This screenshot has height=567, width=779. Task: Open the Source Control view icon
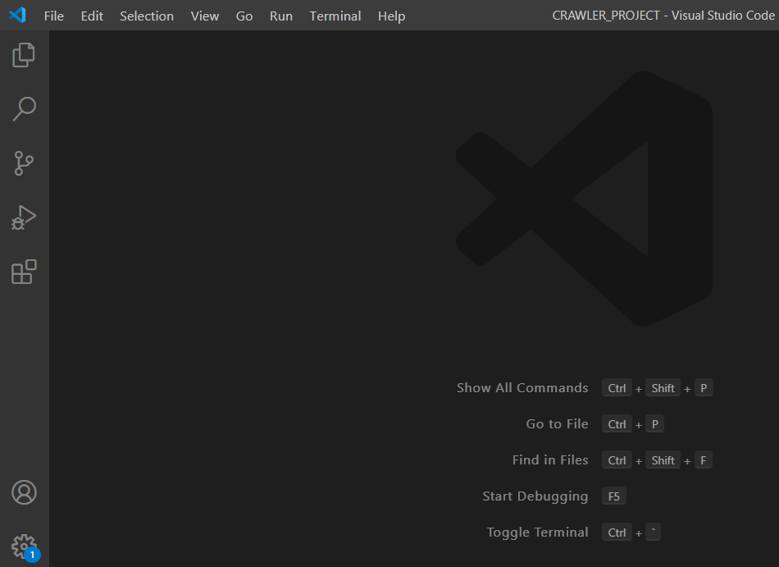coord(24,163)
